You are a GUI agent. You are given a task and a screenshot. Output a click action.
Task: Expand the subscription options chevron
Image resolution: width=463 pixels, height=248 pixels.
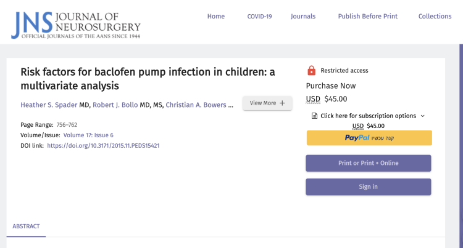tap(422, 116)
